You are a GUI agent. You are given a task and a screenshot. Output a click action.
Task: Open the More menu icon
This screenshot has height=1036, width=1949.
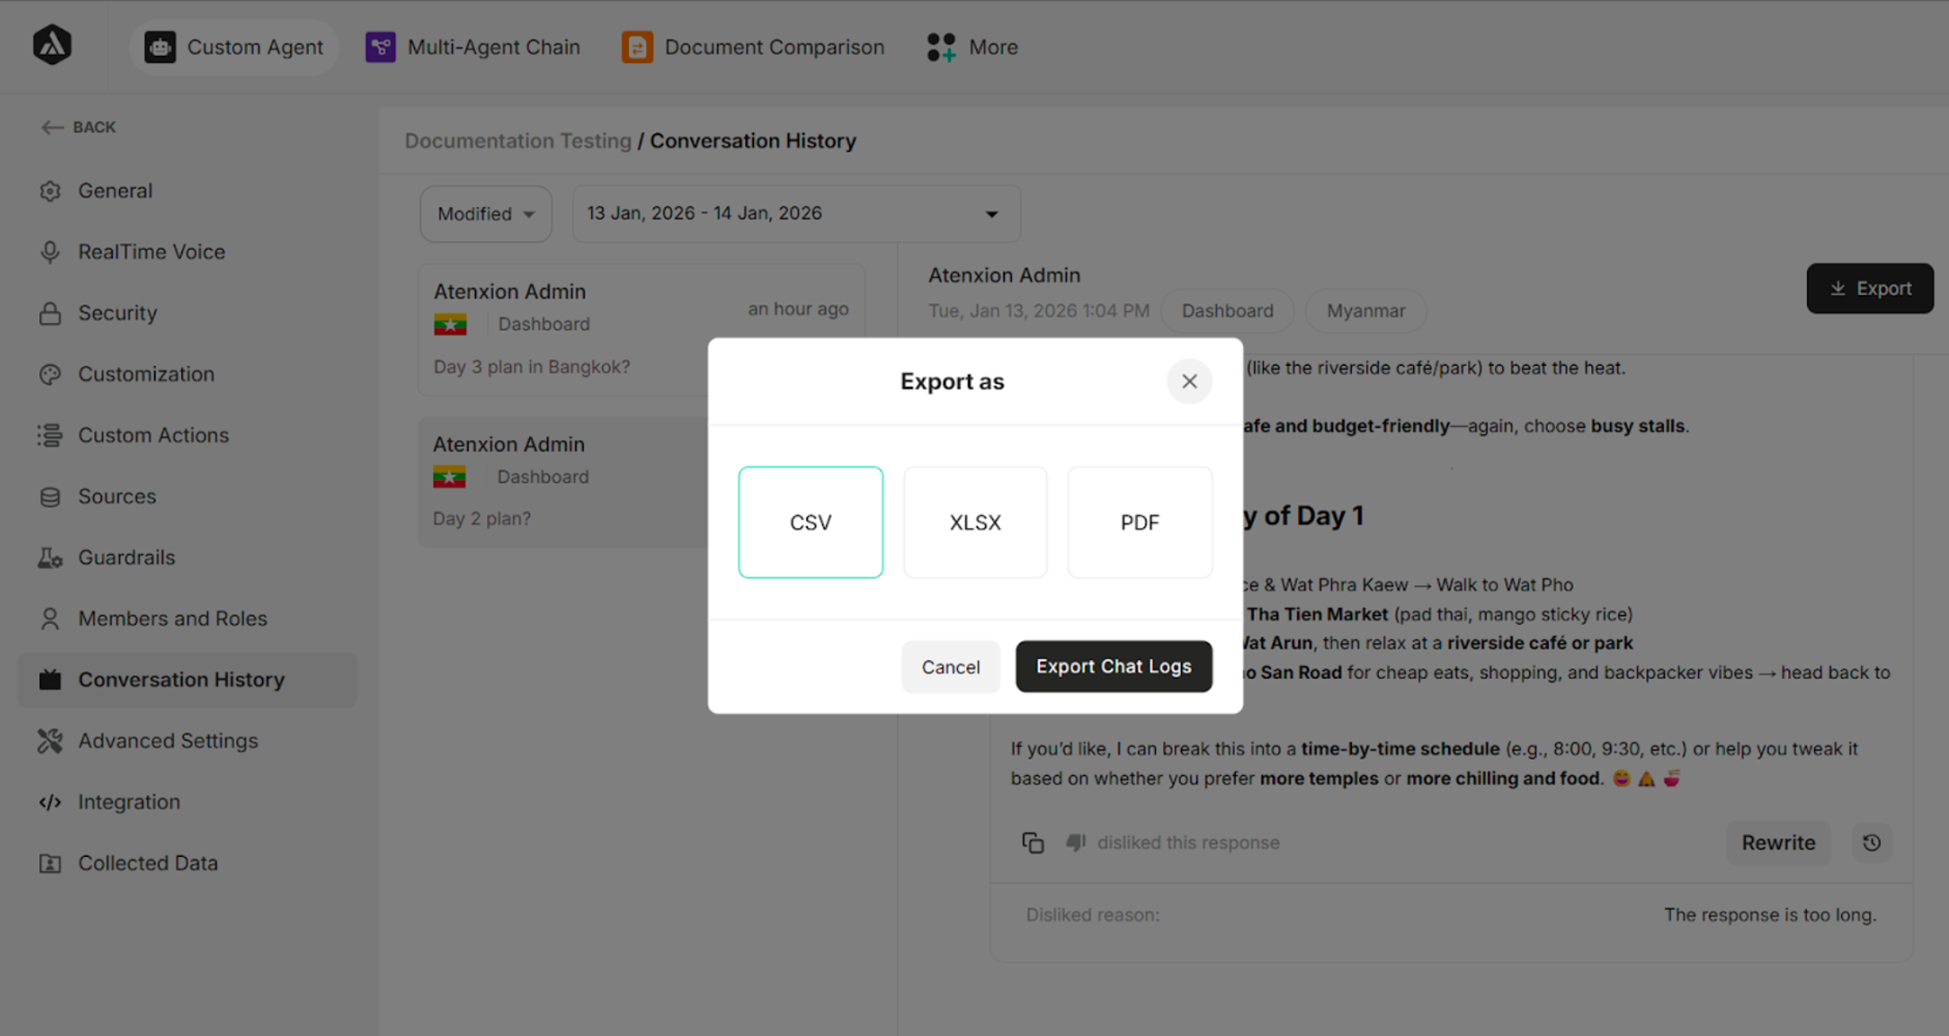tap(940, 47)
